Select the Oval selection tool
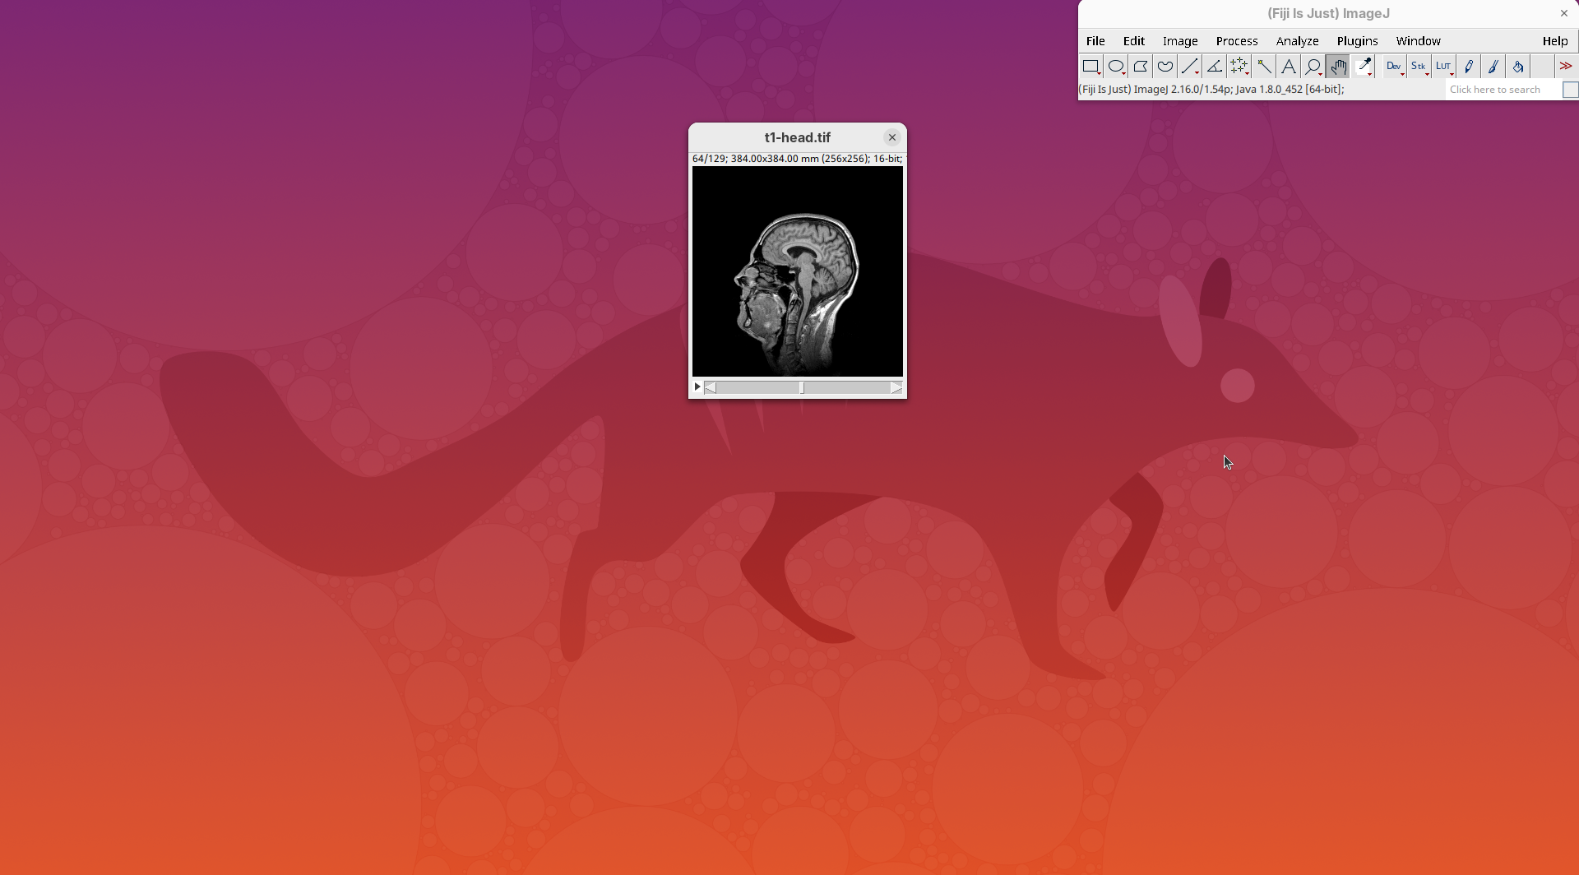The height and width of the screenshot is (875, 1579). [1116, 67]
